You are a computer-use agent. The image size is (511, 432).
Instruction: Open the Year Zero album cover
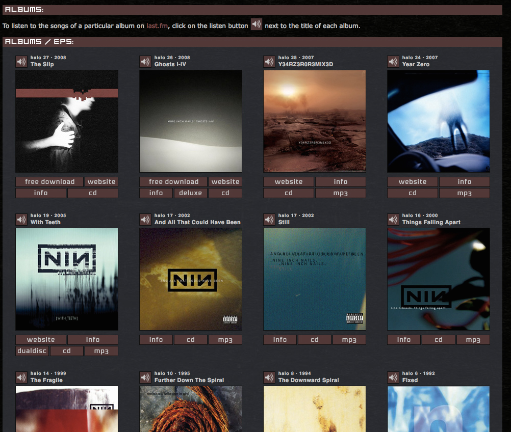point(438,121)
